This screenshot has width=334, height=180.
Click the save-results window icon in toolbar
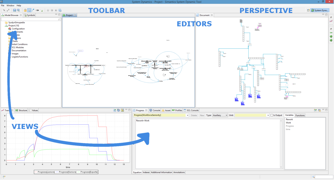tap(60, 10)
